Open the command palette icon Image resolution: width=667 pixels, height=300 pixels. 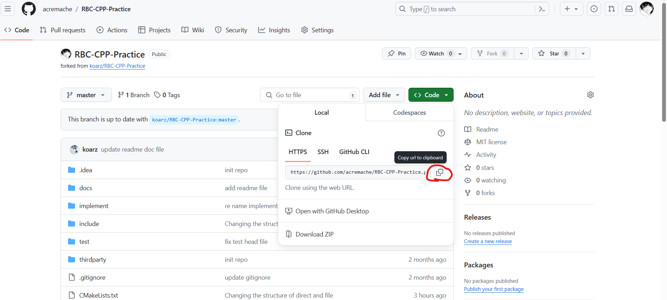point(542,9)
